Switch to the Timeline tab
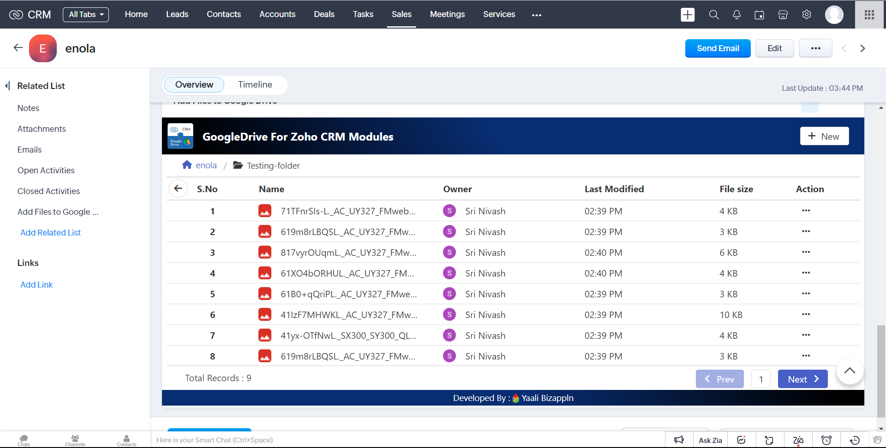The width and height of the screenshot is (886, 448). pos(255,85)
